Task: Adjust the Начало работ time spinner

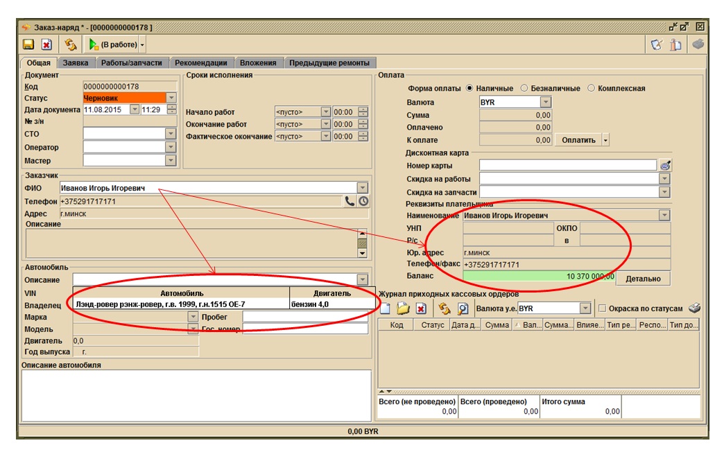Action: tap(363, 112)
